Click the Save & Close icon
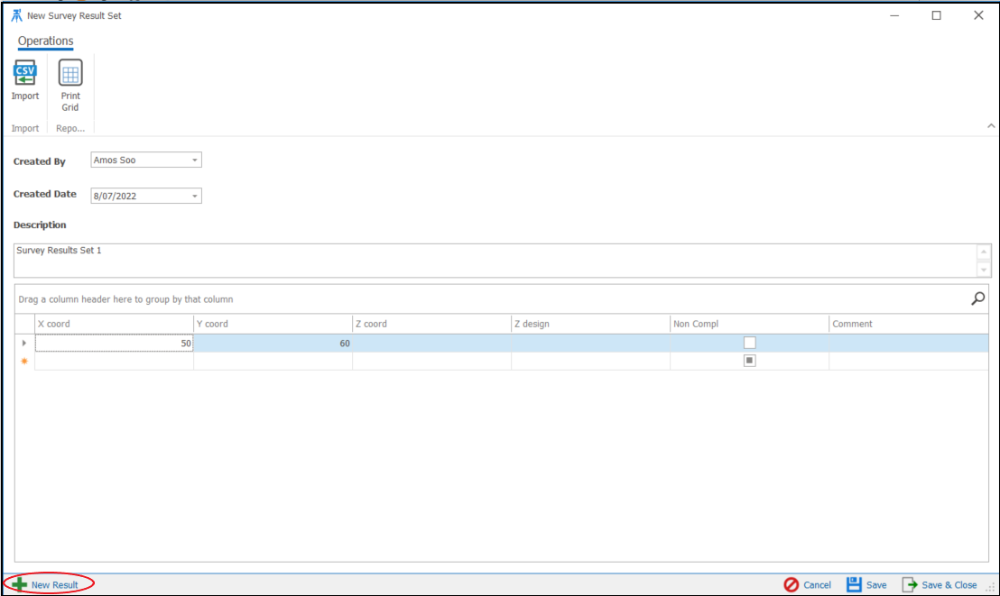The height and width of the screenshot is (596, 1000). pyautogui.click(x=910, y=584)
